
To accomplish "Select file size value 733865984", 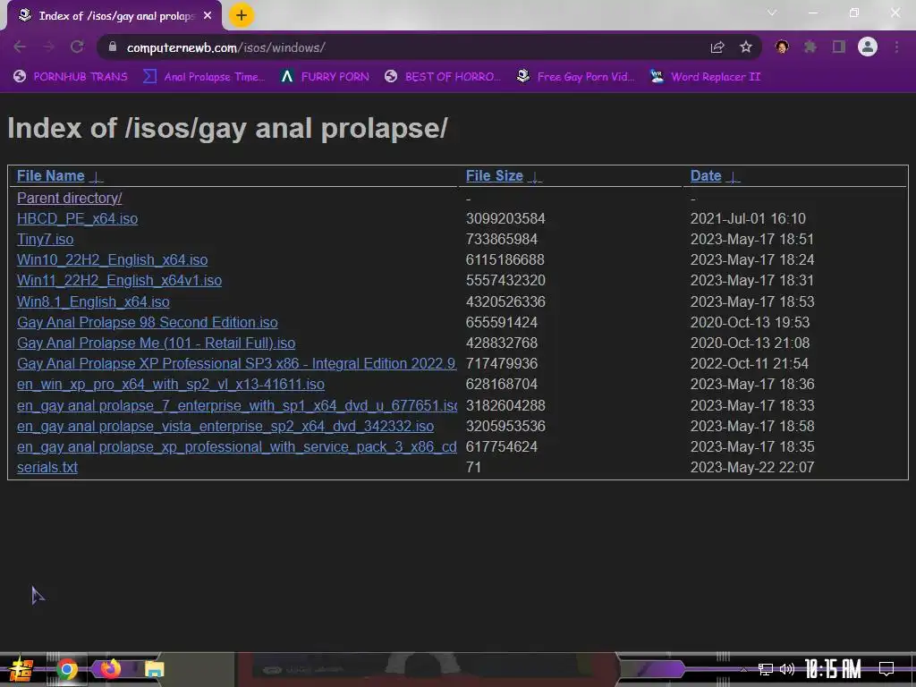I will (501, 240).
